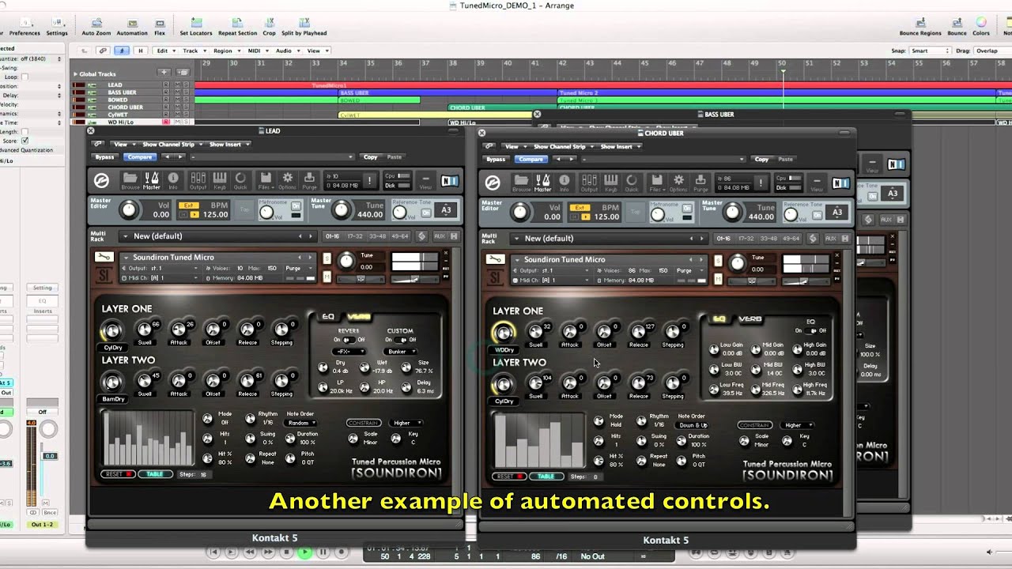This screenshot has width=1012, height=569.
Task: Toggle Ext sync in LEAD BPM section
Action: (188, 205)
